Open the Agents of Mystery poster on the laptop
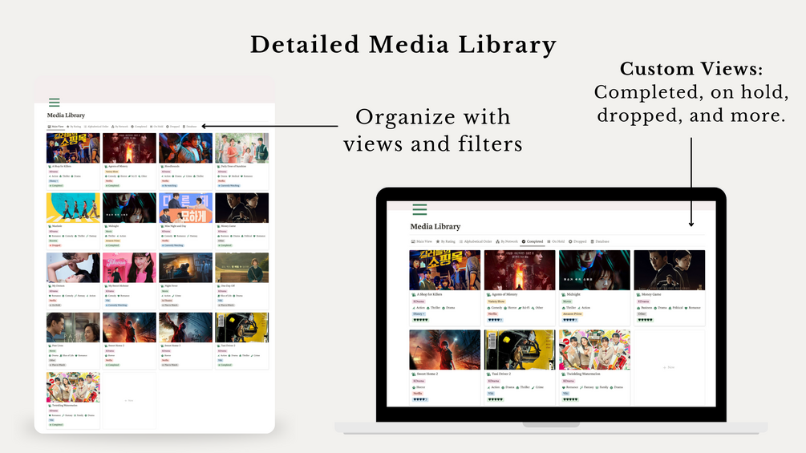Viewport: 806px width, 453px height. point(520,270)
